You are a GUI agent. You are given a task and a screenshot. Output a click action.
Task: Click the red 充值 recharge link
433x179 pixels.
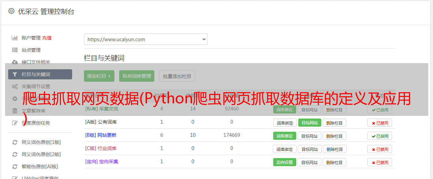47,38
